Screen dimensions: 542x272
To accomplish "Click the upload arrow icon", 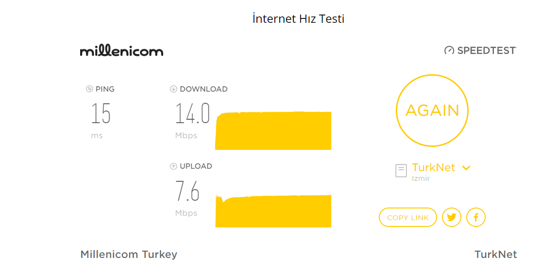I will (x=173, y=166).
